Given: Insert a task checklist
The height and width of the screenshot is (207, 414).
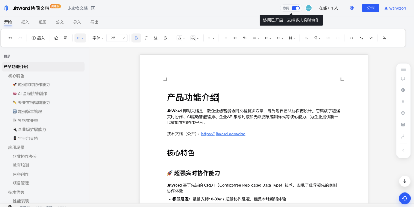Looking at the screenshot, I should (x=245, y=38).
